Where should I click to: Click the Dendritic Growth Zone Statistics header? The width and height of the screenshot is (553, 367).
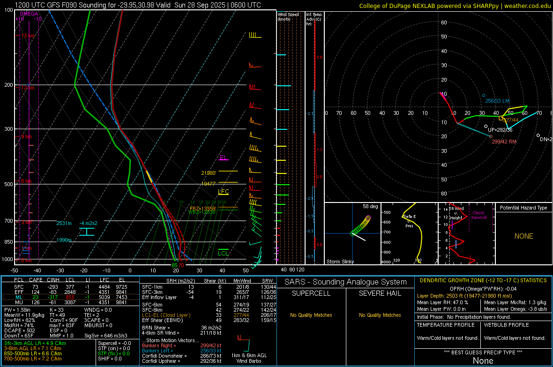pyautogui.click(x=483, y=280)
